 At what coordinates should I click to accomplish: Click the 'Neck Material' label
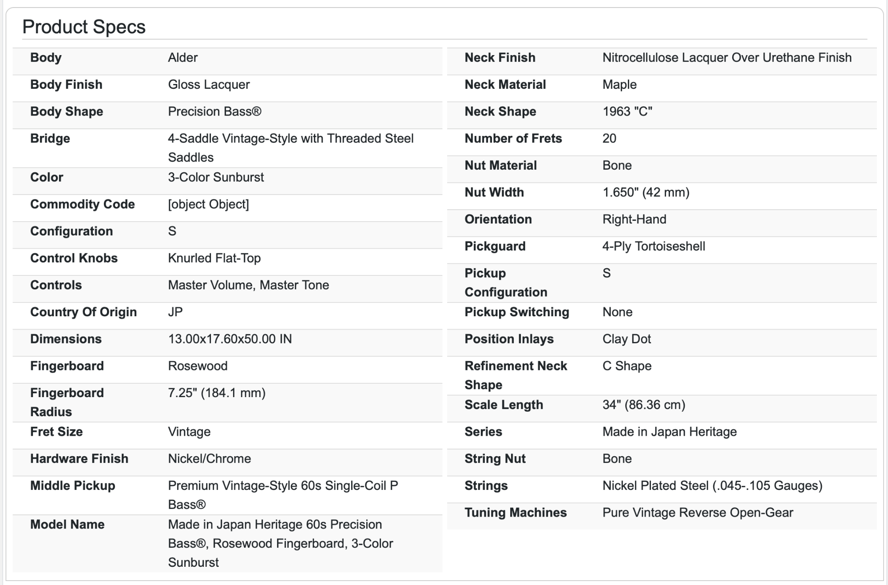505,85
